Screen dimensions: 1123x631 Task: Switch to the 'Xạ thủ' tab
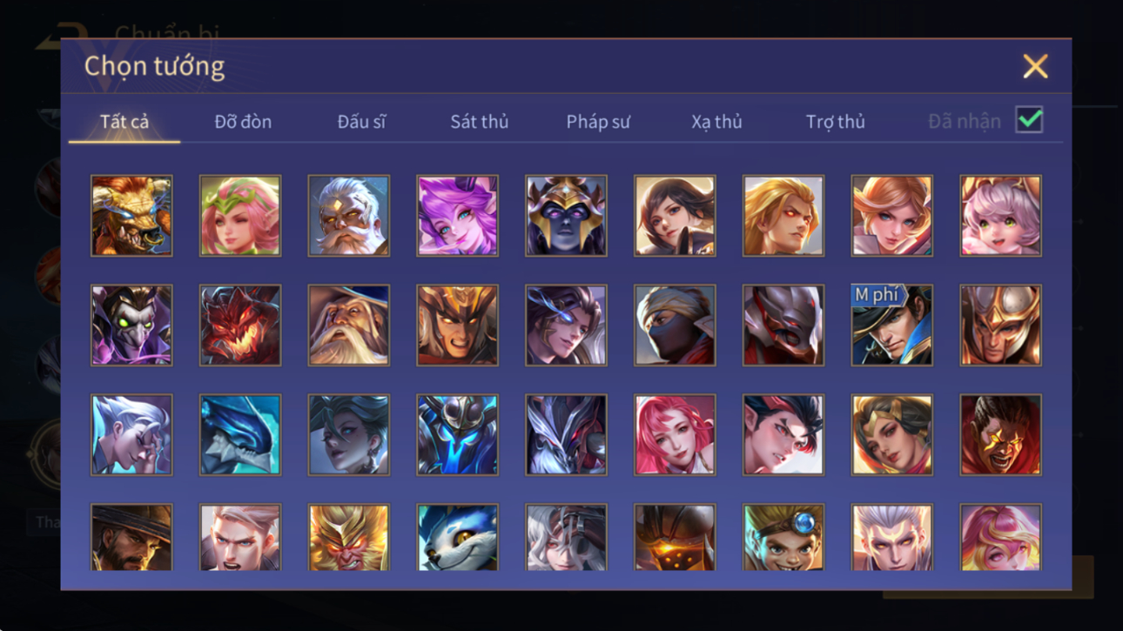716,122
